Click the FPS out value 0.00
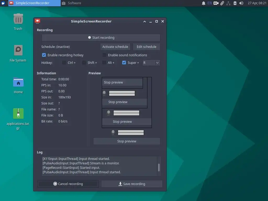Screen dimensions: 268x201 (61, 91)
